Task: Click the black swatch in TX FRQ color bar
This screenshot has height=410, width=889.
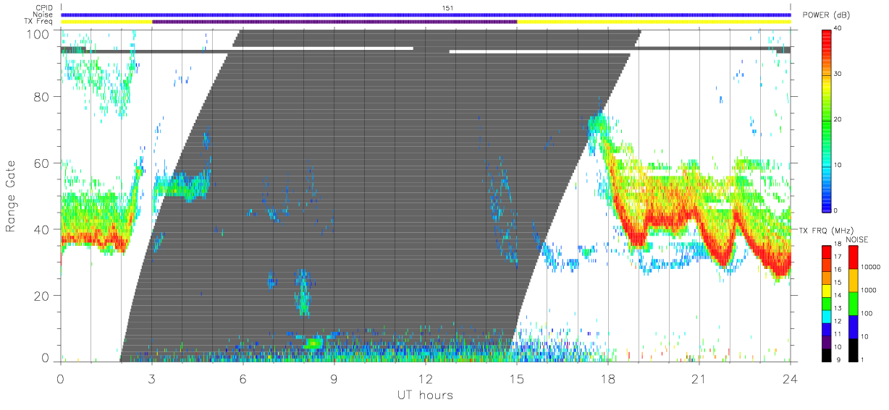Action: pyautogui.click(x=826, y=356)
